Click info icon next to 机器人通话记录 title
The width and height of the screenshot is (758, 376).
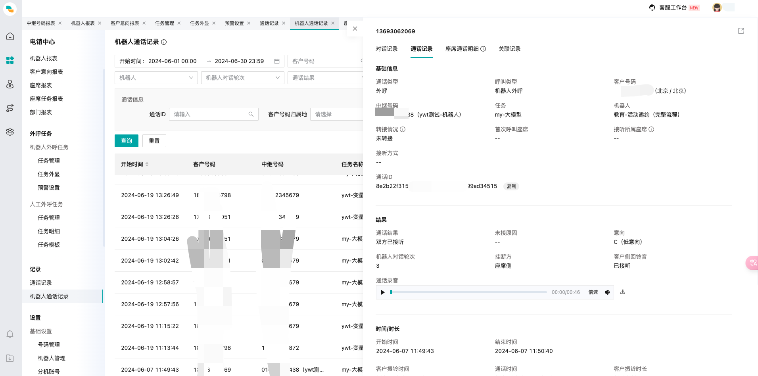(x=164, y=42)
